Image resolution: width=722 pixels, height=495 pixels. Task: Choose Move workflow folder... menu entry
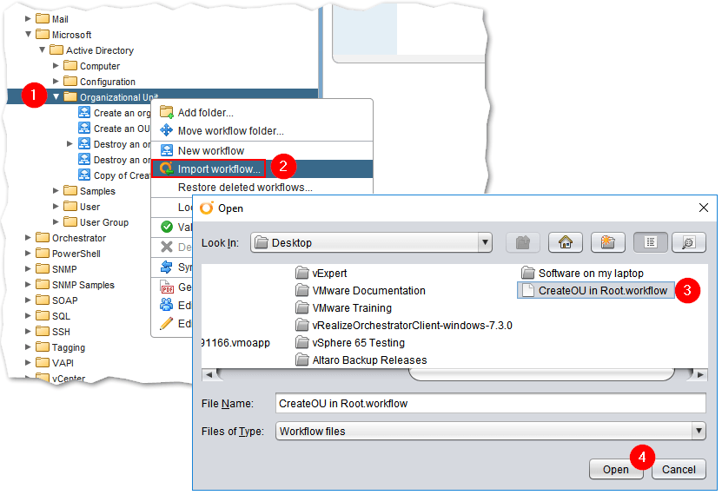tap(262, 131)
